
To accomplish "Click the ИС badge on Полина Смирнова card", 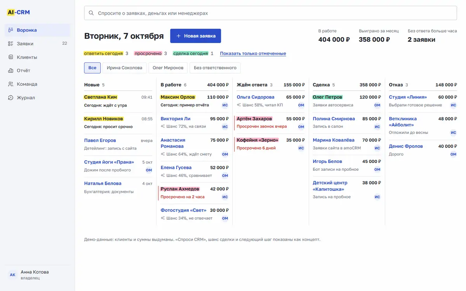I will 377,126.
